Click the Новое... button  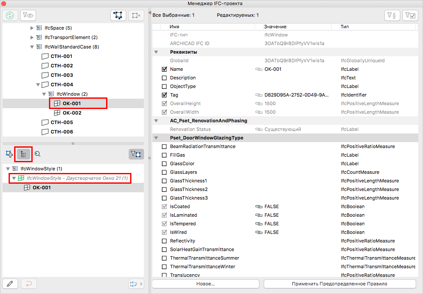206,284
